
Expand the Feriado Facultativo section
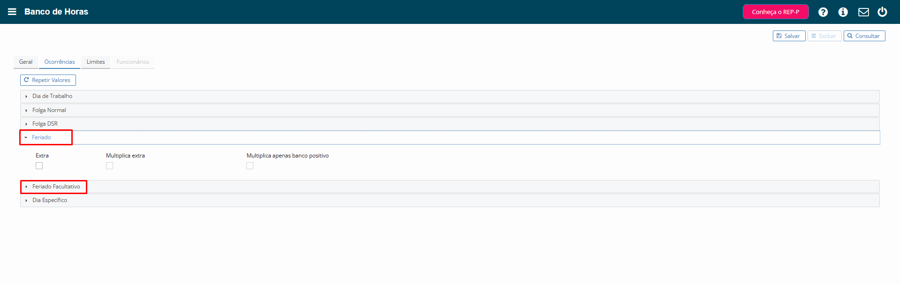[x=450, y=187]
